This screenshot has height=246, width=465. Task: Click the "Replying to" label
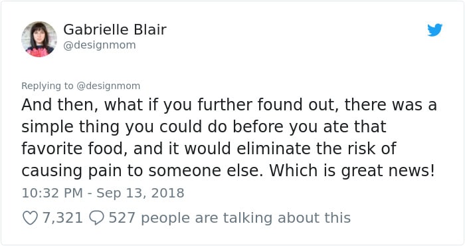tap(47, 86)
